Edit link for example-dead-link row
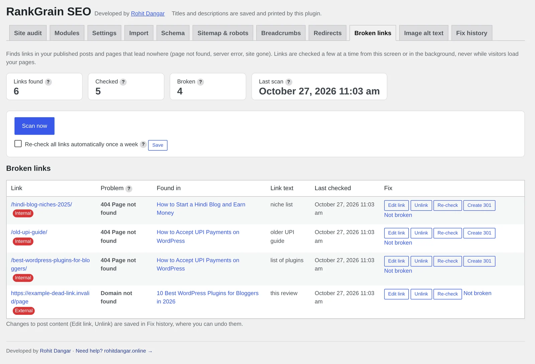535x364 pixels. [x=397, y=294]
